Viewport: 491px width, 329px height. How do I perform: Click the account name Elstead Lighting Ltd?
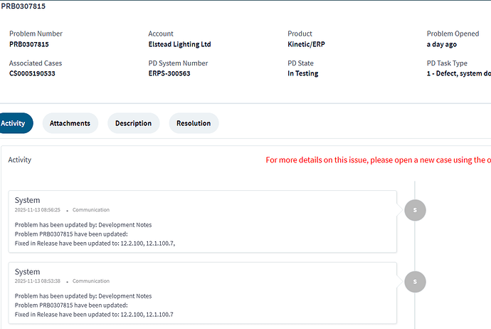pyautogui.click(x=179, y=44)
